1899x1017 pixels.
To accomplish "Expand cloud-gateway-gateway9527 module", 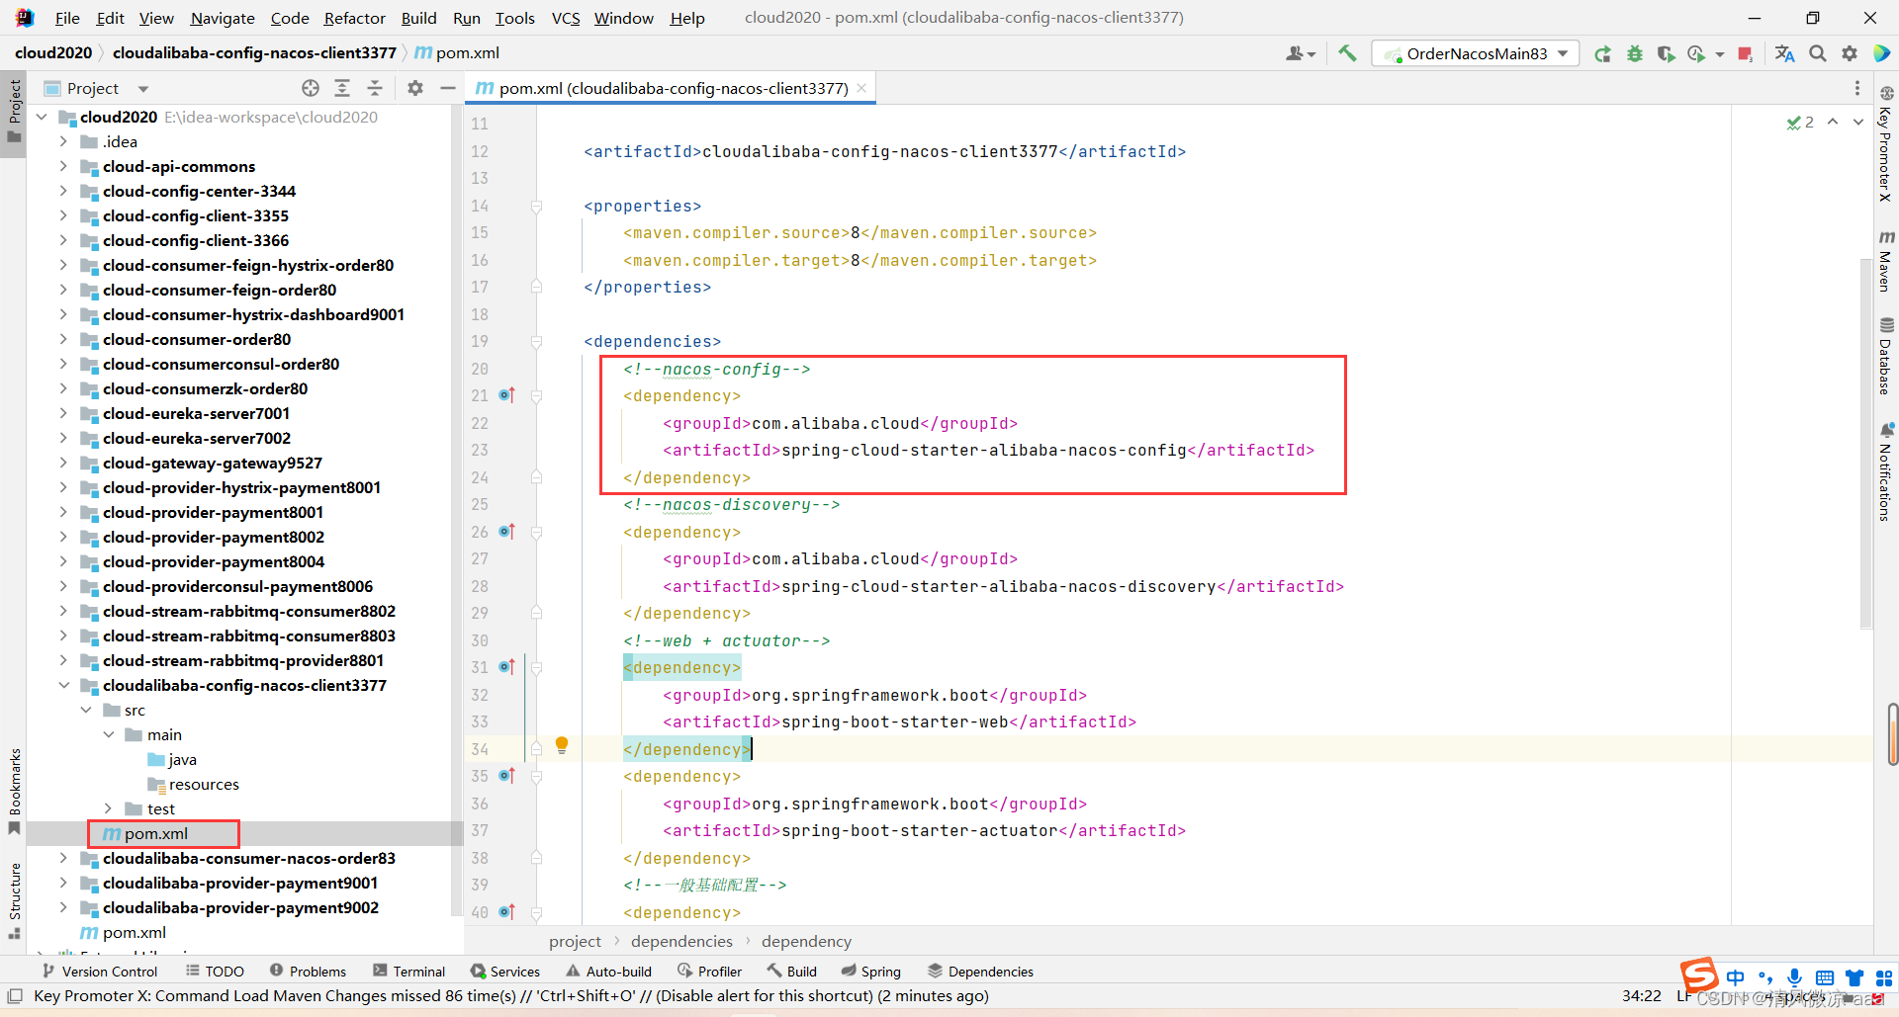I will [63, 463].
